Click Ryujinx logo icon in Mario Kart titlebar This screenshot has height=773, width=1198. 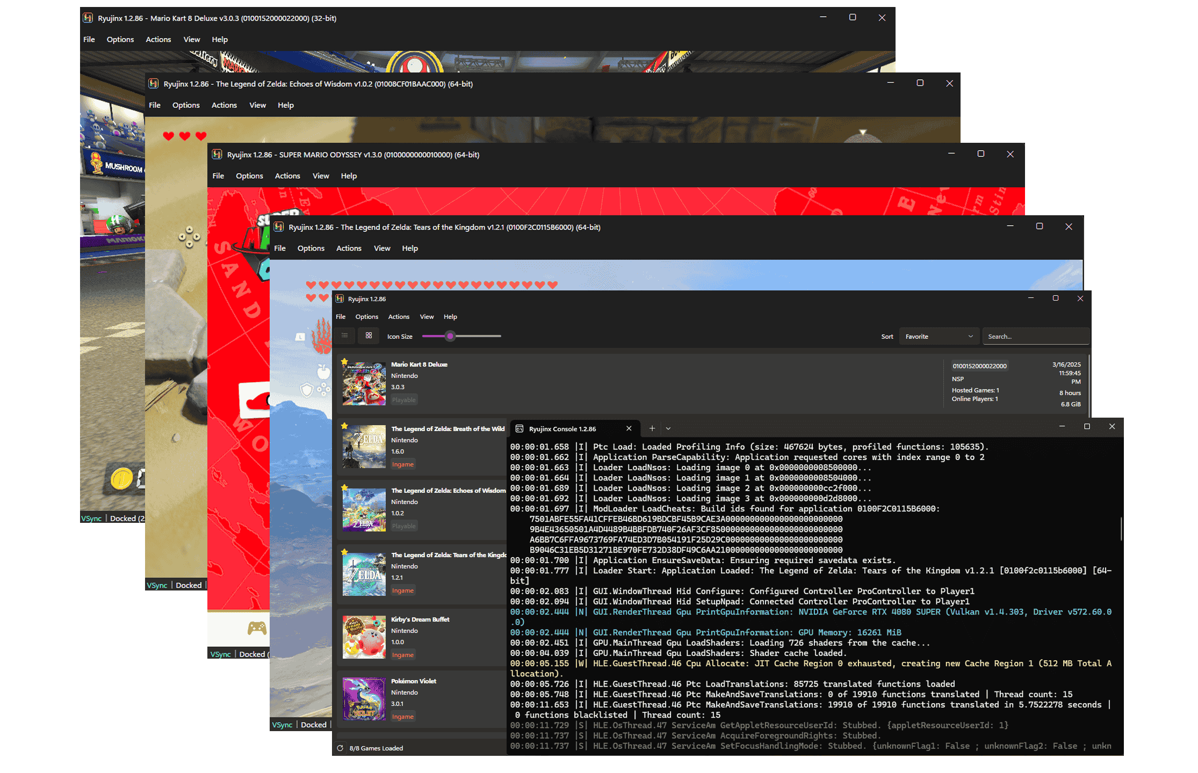(x=88, y=18)
